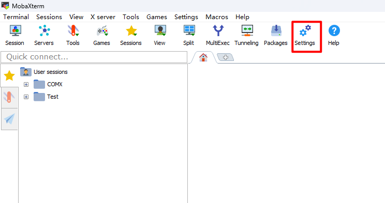385x203 pixels.
Task: Open the Tunneling toolbar icon
Action: pyautogui.click(x=246, y=36)
